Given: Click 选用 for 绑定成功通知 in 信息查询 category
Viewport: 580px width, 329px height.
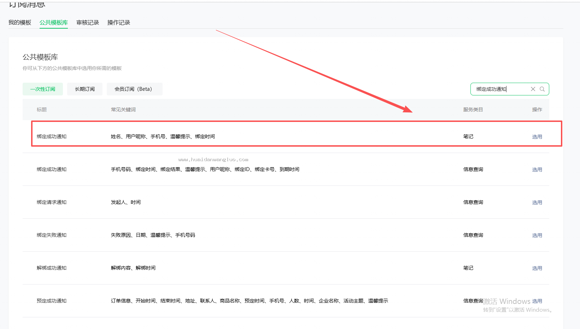Looking at the screenshot, I should (x=537, y=170).
